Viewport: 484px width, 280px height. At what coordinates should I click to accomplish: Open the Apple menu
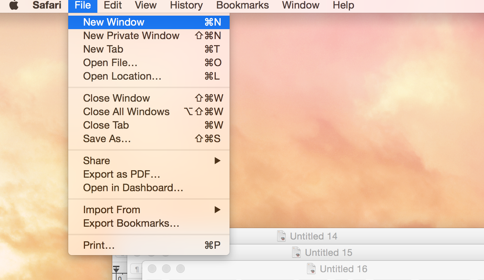click(x=14, y=6)
